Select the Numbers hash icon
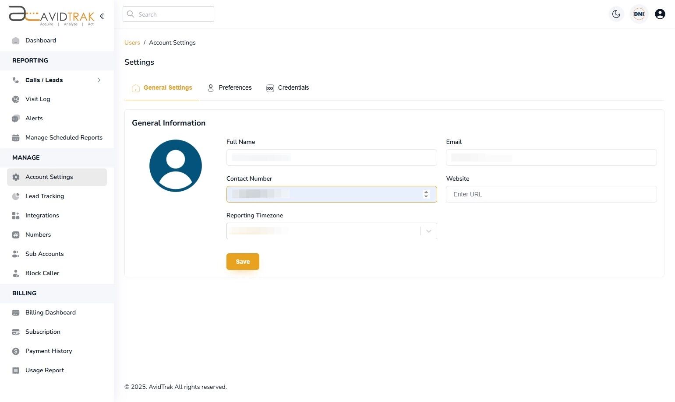Screen dimensions: 675x402 coord(16,234)
